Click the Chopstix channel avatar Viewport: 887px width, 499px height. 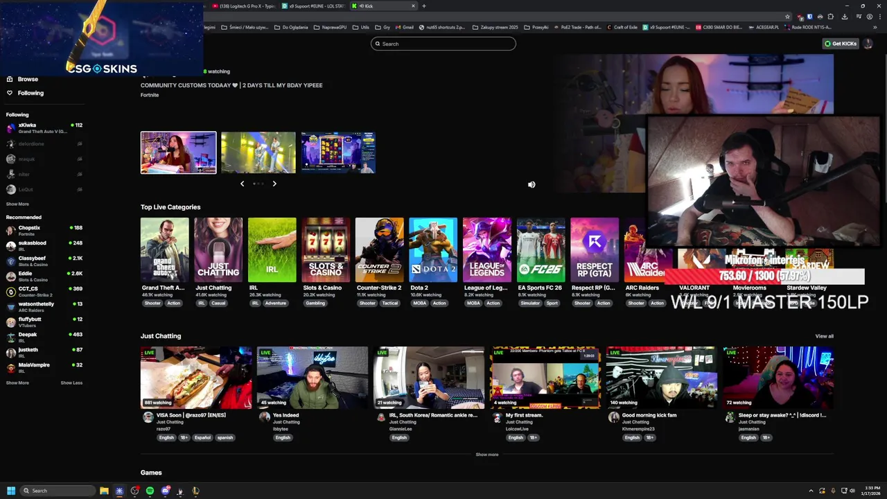(10, 231)
